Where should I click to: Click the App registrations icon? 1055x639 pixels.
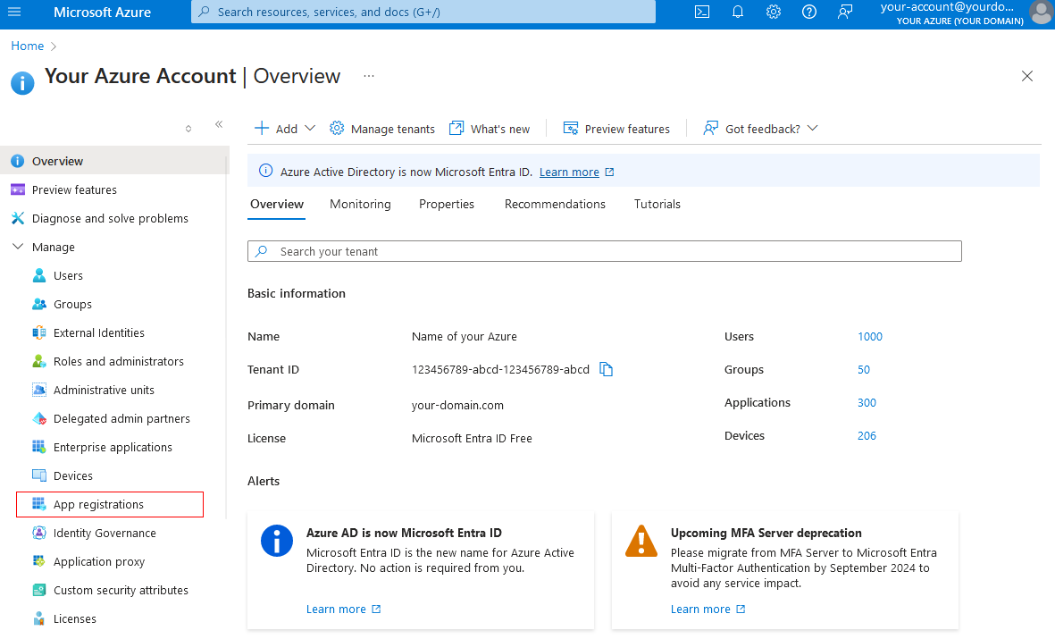[39, 504]
